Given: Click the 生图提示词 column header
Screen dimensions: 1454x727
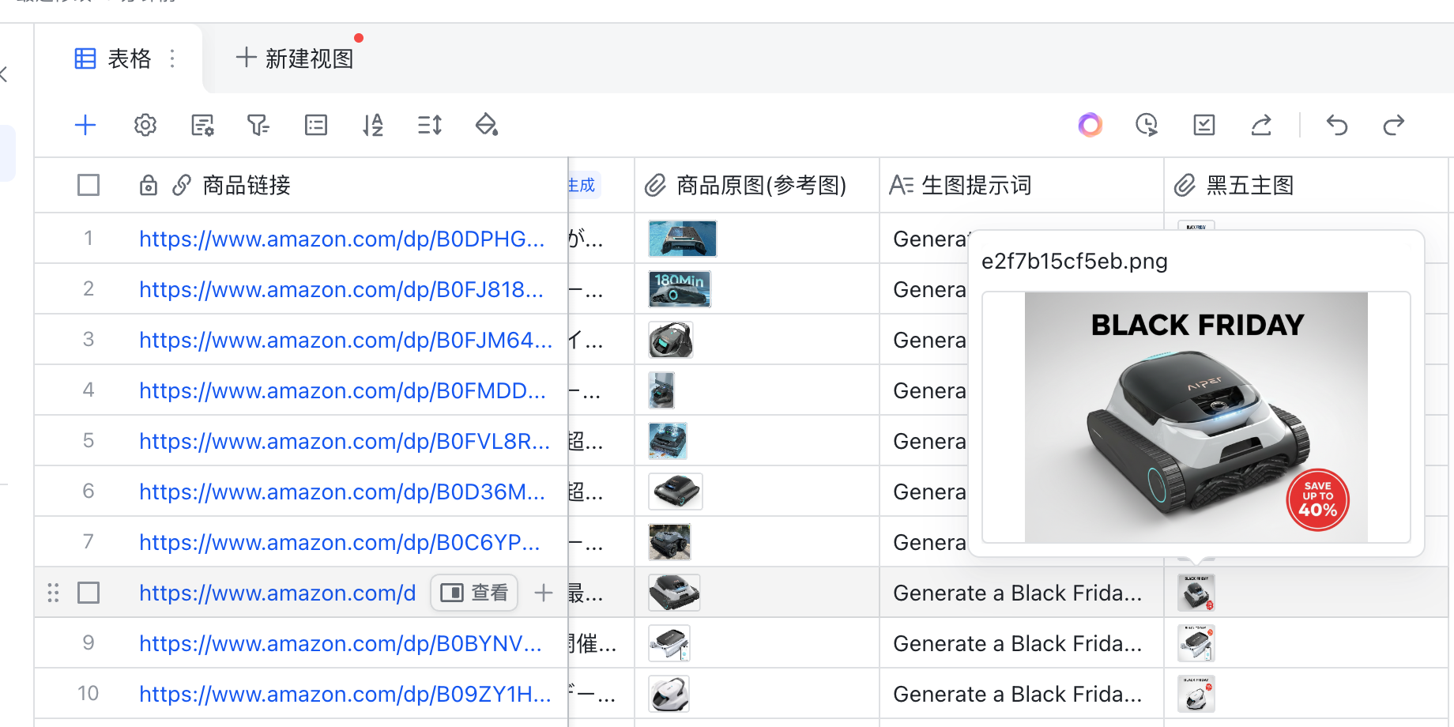Looking at the screenshot, I should click(1022, 185).
